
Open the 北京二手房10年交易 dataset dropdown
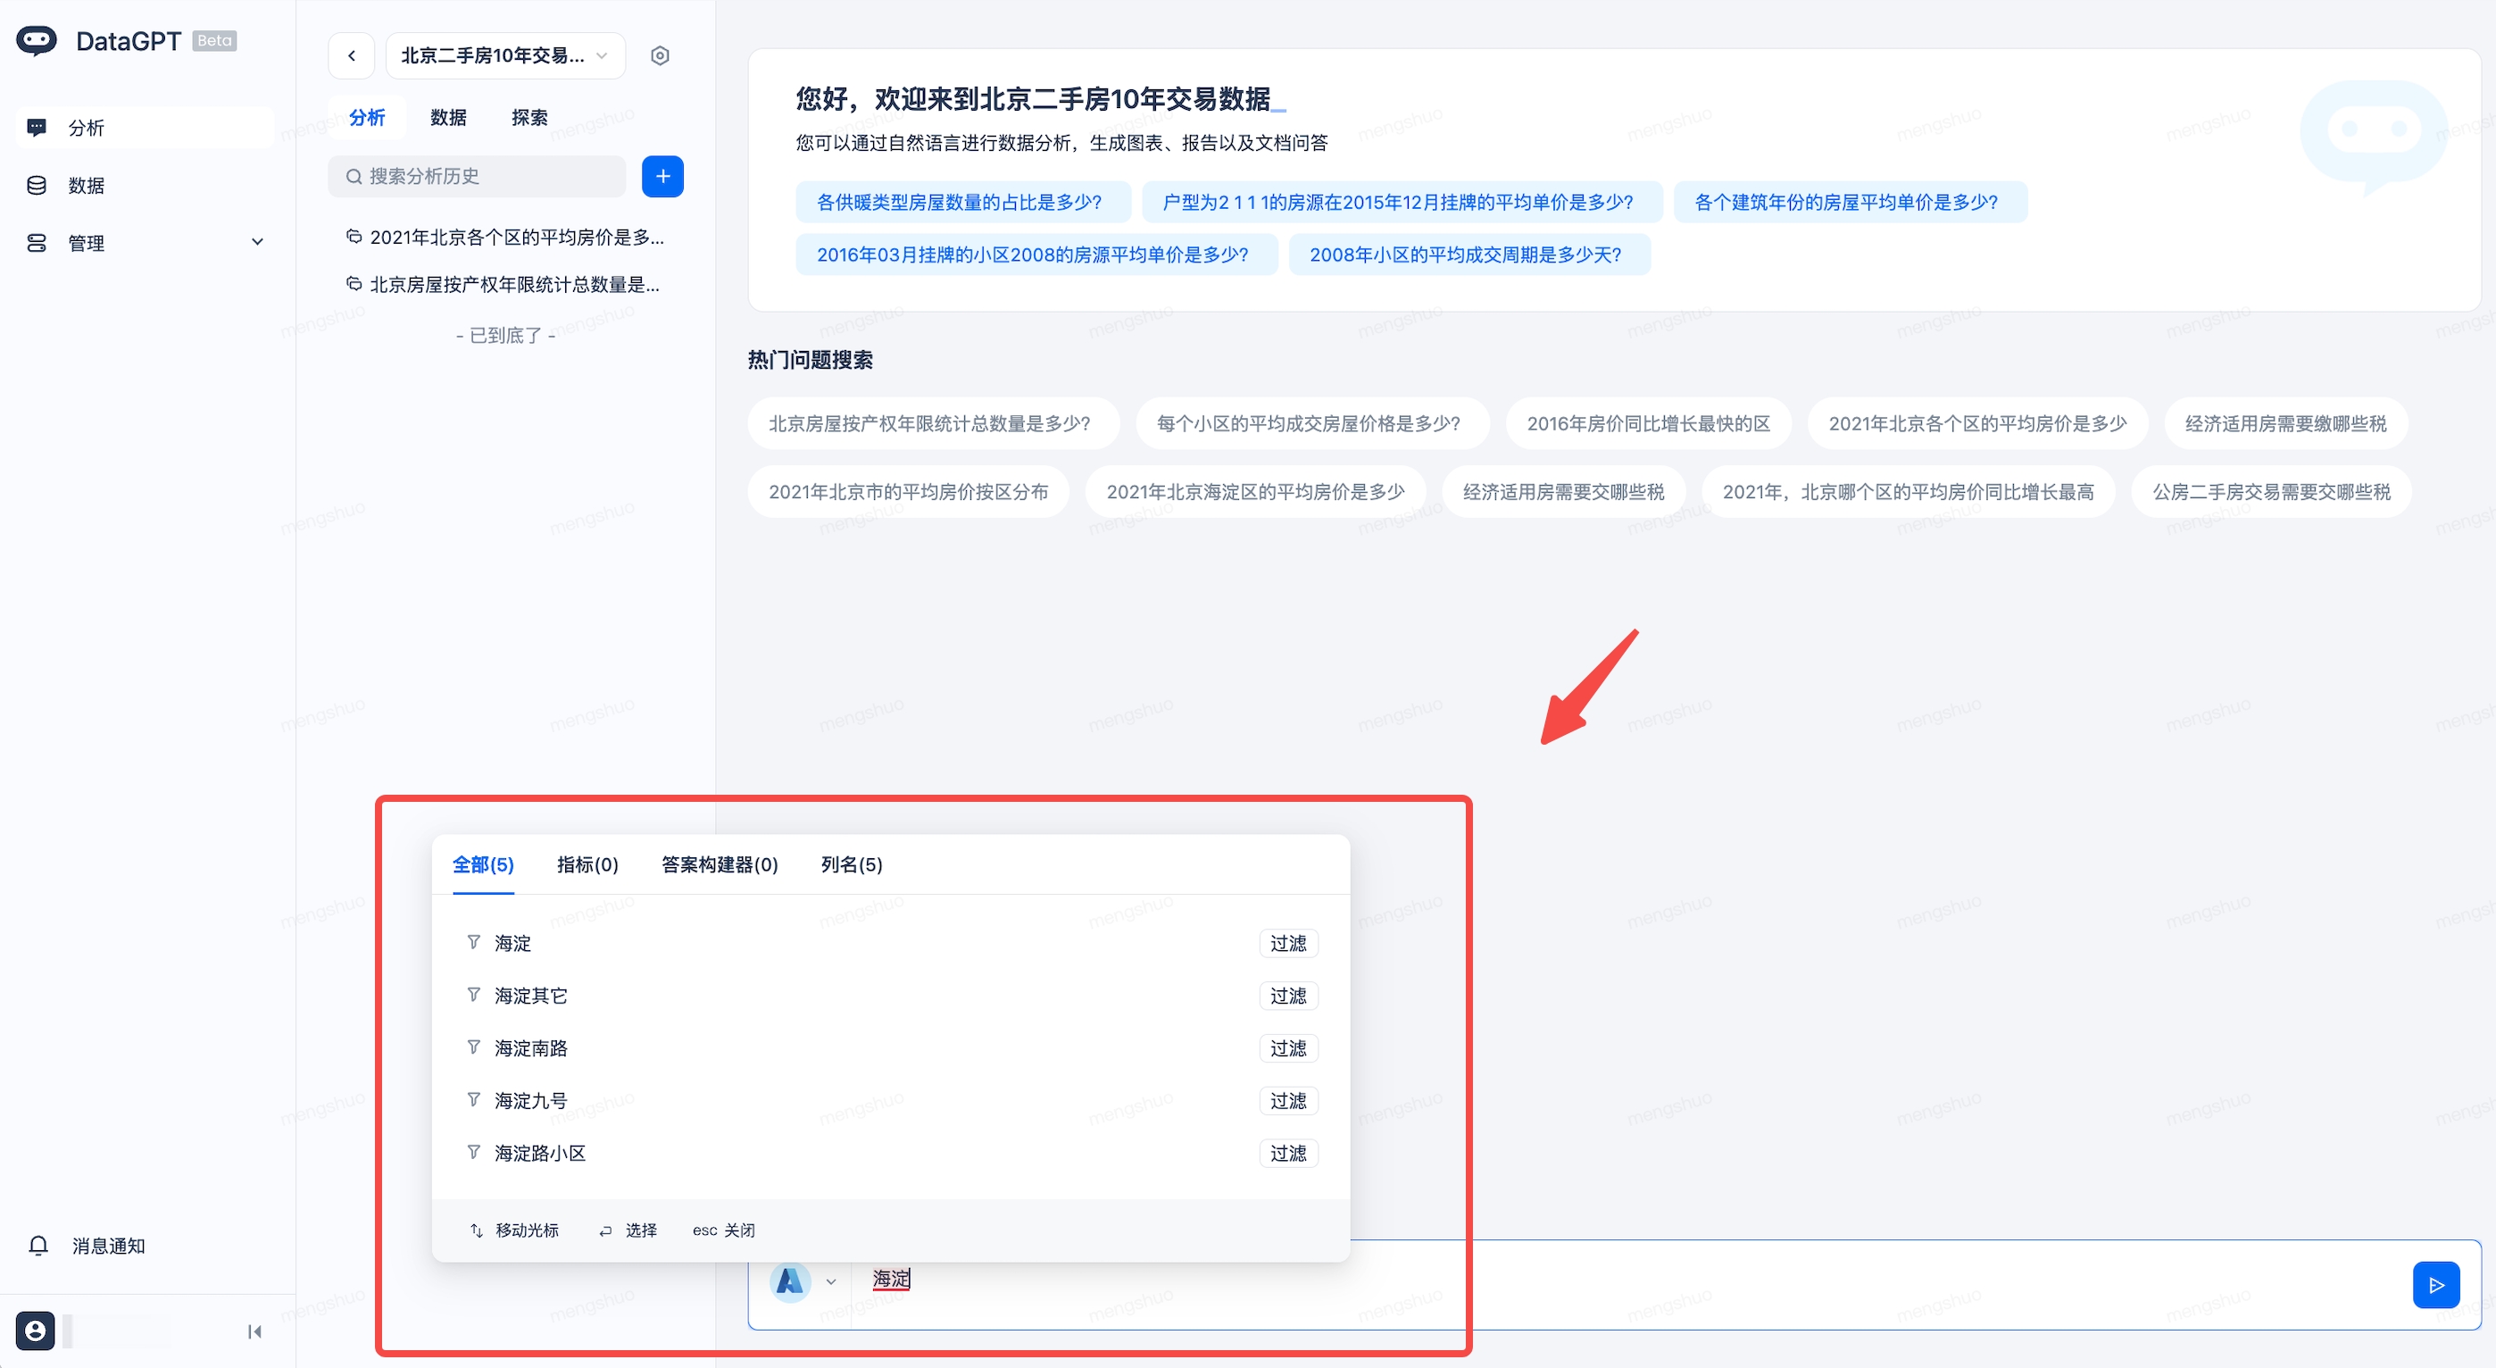tap(504, 55)
